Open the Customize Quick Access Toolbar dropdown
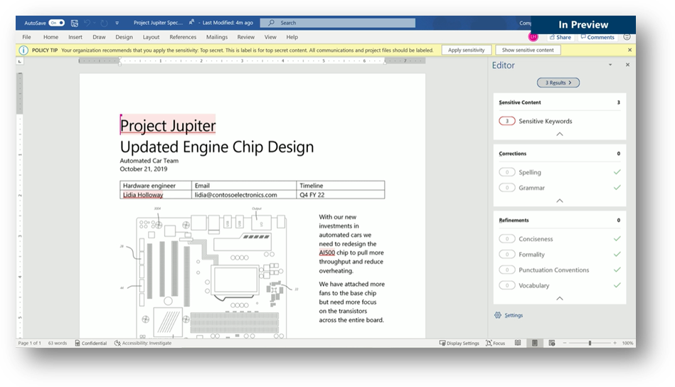Screen dimensions: 675x387 tap(117, 23)
